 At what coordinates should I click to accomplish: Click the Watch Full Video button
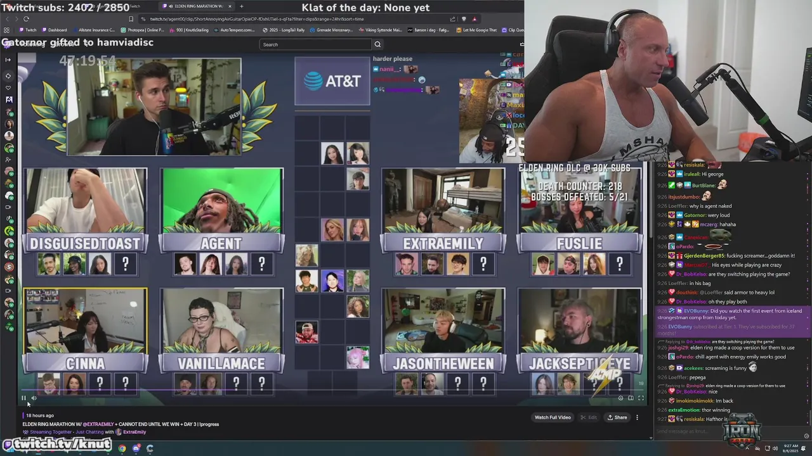[x=553, y=417]
